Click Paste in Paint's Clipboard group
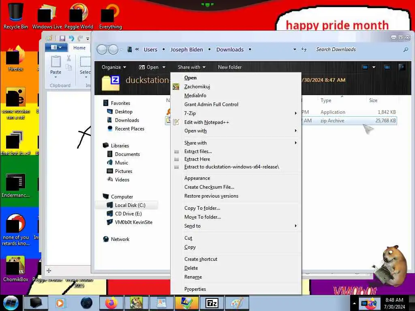 (56, 66)
